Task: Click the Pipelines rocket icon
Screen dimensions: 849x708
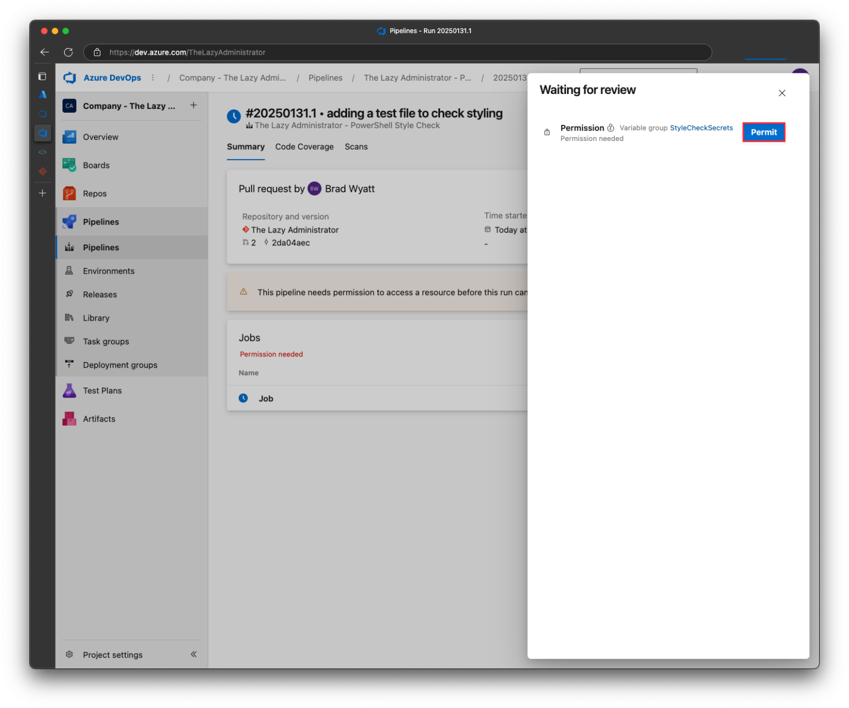Action: (x=69, y=222)
